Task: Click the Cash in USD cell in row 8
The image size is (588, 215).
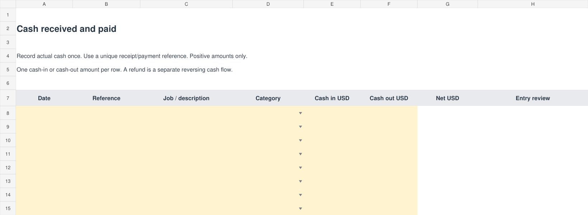Action: coord(332,113)
